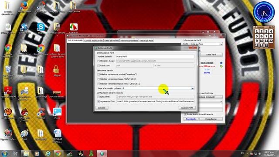Open the FastStone desktop icon
The image size is (279, 157).
pyautogui.click(x=74, y=28)
